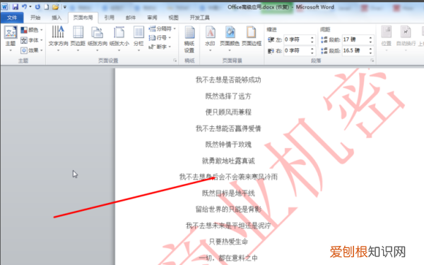Adjust the left indent spinner arrows

tap(312, 40)
